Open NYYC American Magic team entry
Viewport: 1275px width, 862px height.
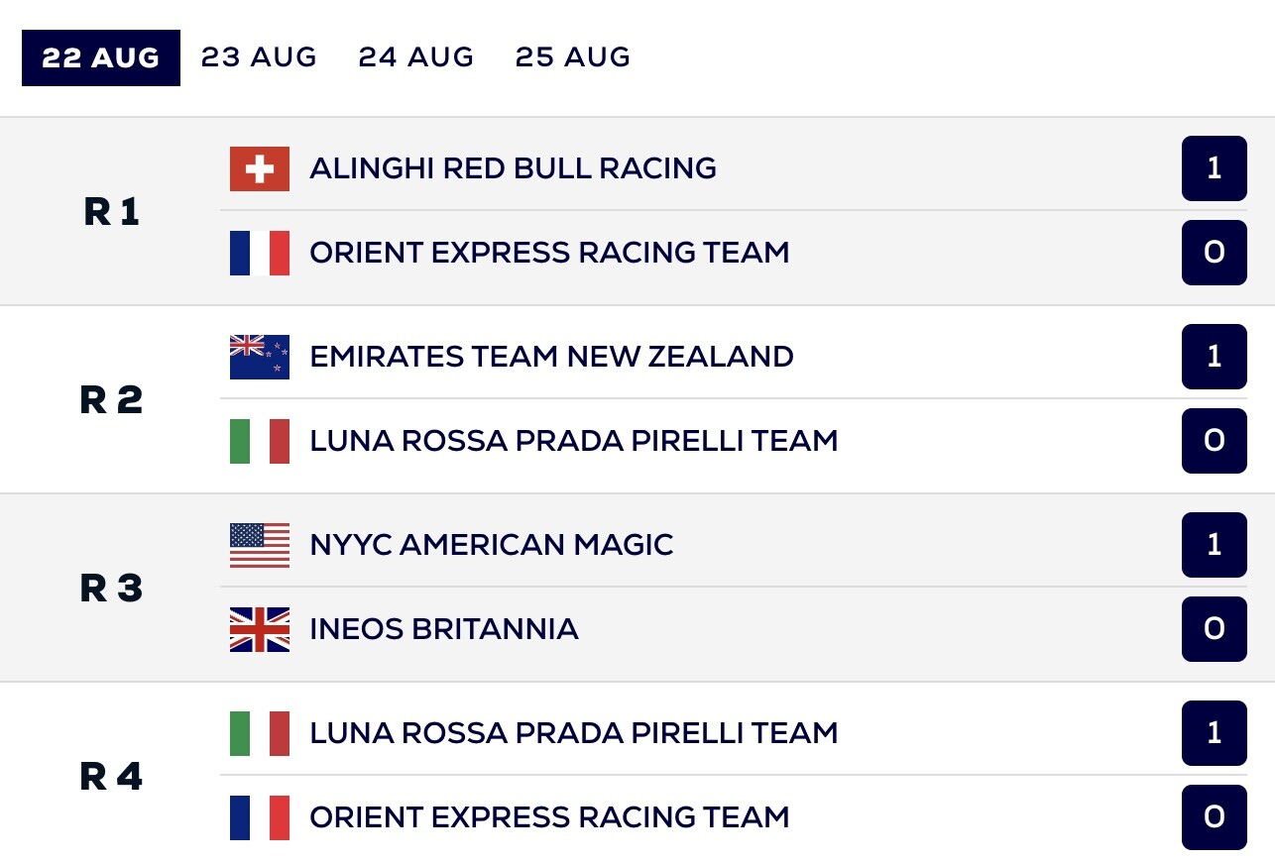click(491, 545)
